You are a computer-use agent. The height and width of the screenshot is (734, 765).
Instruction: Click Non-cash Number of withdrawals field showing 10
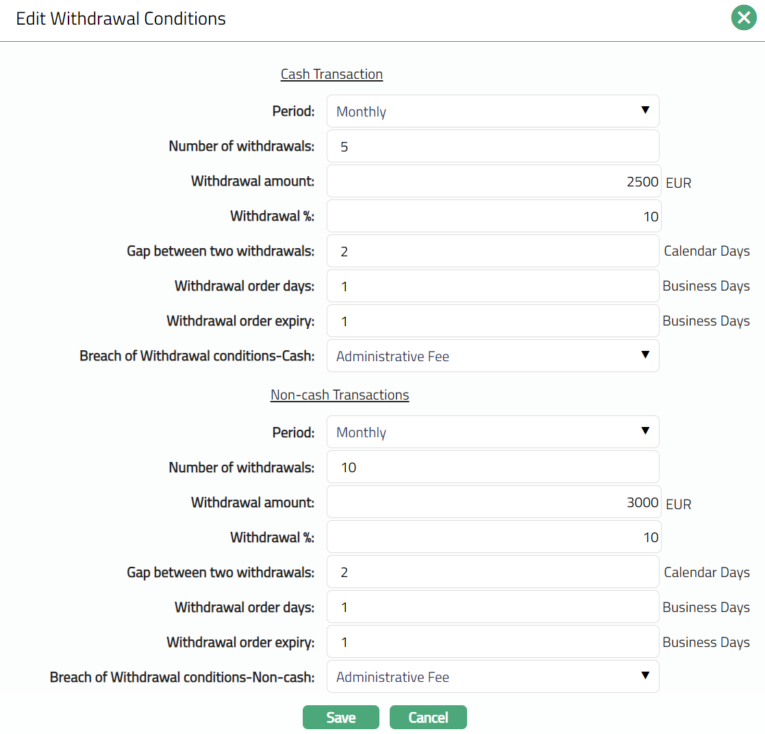(492, 467)
